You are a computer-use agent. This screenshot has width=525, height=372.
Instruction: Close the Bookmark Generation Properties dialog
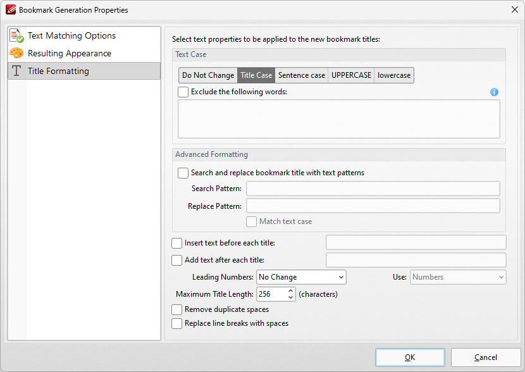(515, 9)
